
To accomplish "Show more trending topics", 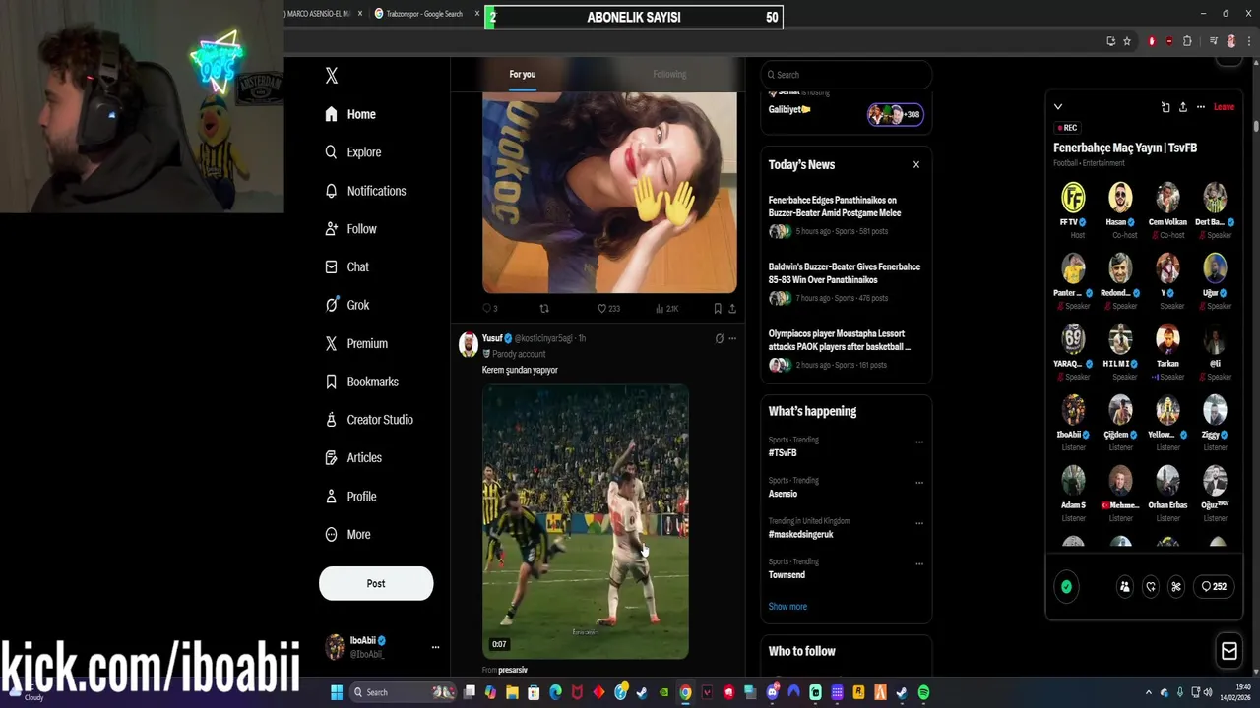I will [x=787, y=607].
